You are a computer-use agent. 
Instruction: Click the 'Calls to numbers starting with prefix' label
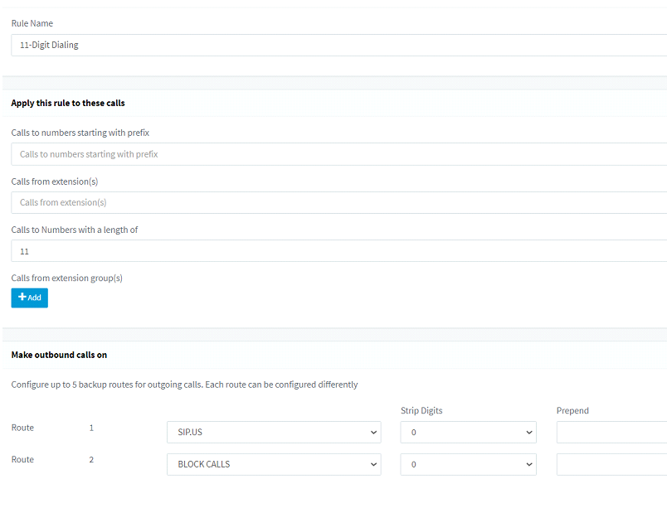coord(80,133)
